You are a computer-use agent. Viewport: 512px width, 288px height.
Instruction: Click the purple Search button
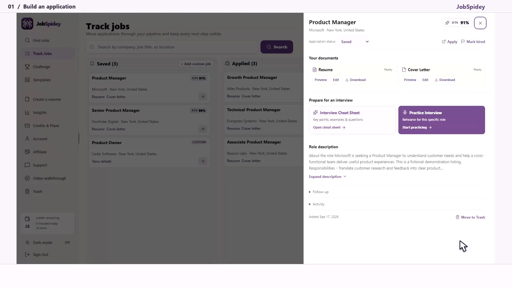click(277, 47)
